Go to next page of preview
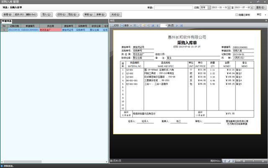Screen dimensions: 268x168 pyautogui.click(x=177, y=26)
